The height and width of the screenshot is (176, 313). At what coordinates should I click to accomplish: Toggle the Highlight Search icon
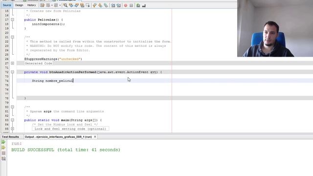82,5
